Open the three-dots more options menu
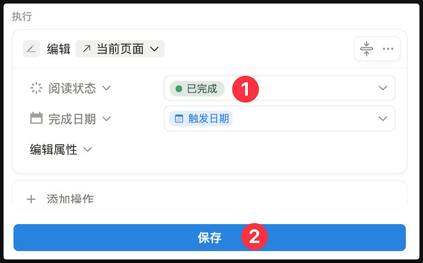The height and width of the screenshot is (263, 423). pos(388,49)
